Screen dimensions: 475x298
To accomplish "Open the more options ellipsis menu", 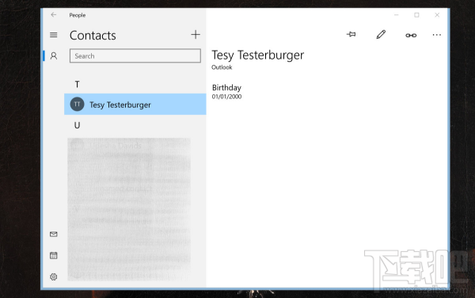I will (436, 35).
